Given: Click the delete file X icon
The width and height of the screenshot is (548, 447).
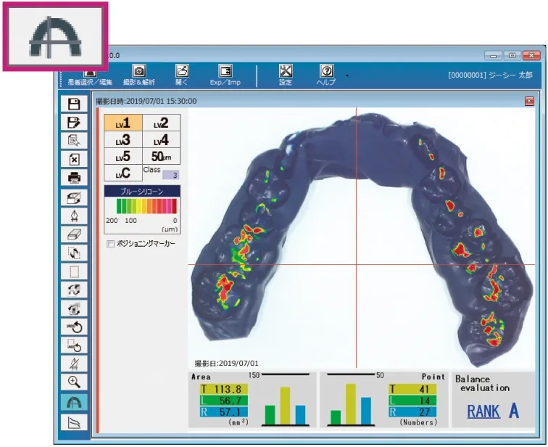Looking at the screenshot, I should [74, 159].
